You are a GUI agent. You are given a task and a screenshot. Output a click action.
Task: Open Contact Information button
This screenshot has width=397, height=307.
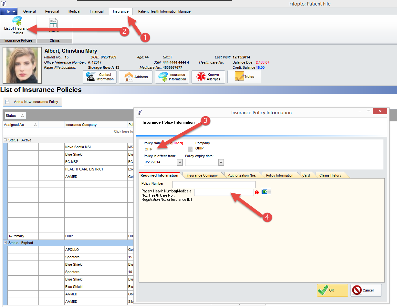(99, 77)
